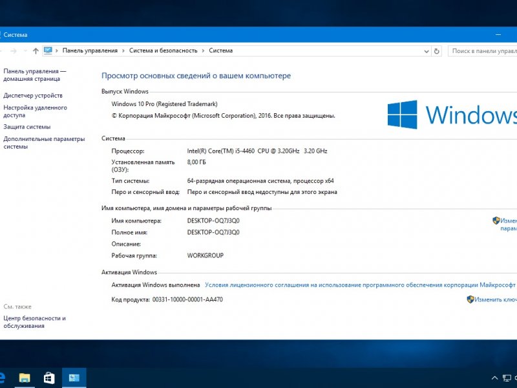This screenshot has height=388, width=517.
Task: Open Microsoft license agreement terms link
Action: tap(360, 285)
